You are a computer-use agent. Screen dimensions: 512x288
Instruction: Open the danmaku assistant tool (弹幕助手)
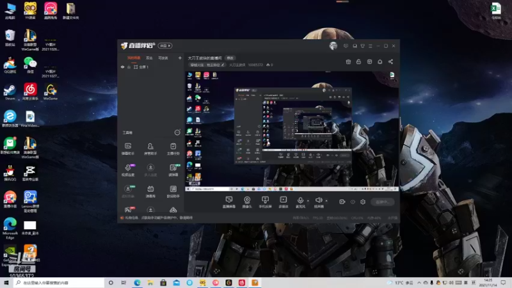pyautogui.click(x=128, y=148)
